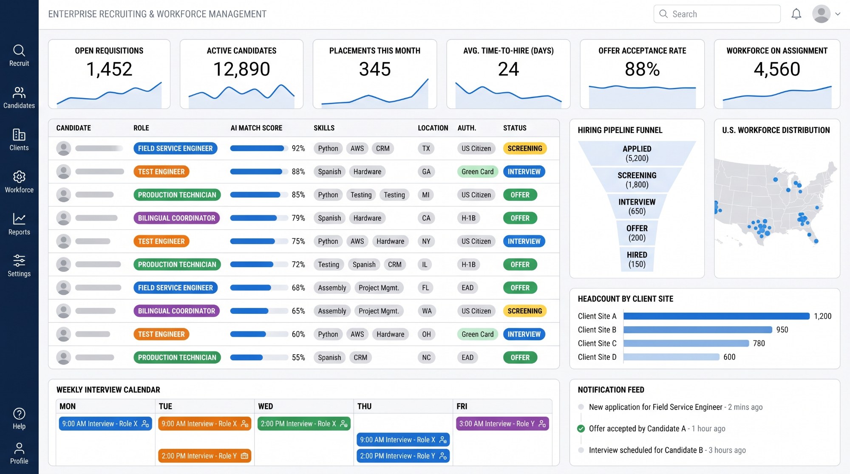The width and height of the screenshot is (850, 474).
Task: Expand the user account dropdown chevron
Action: coord(838,14)
